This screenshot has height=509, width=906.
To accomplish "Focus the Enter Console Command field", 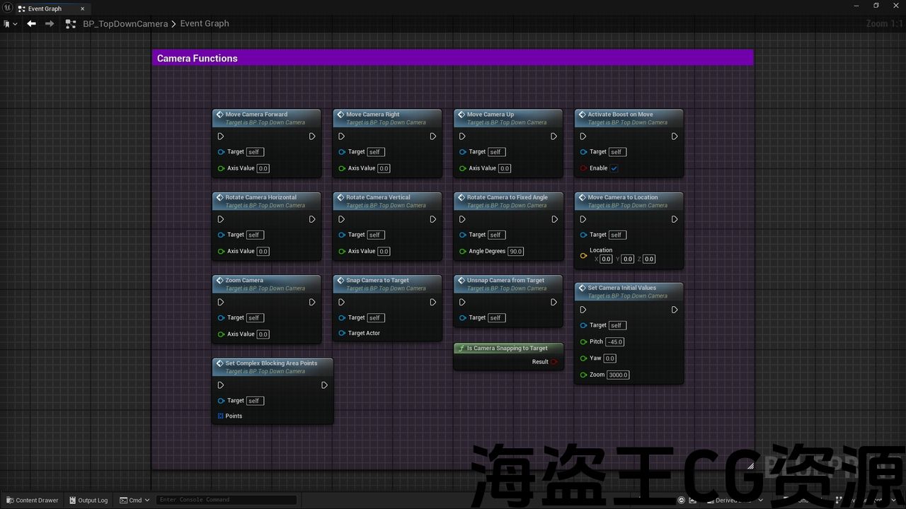I will 226,500.
